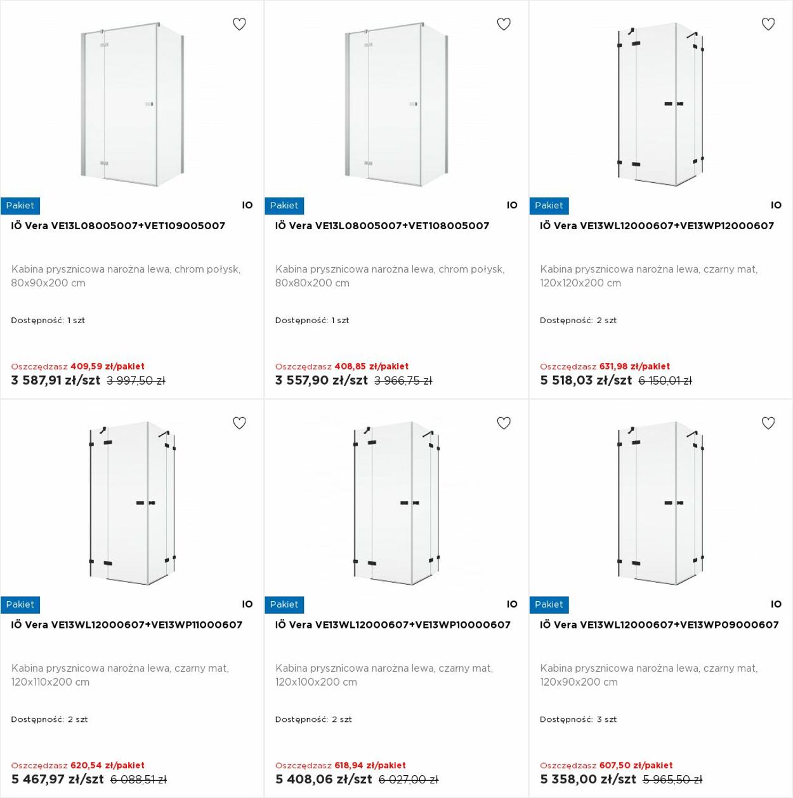This screenshot has width=793, height=798.
Task: Click the 120x100x200 cm cabin product image
Action: (x=396, y=503)
